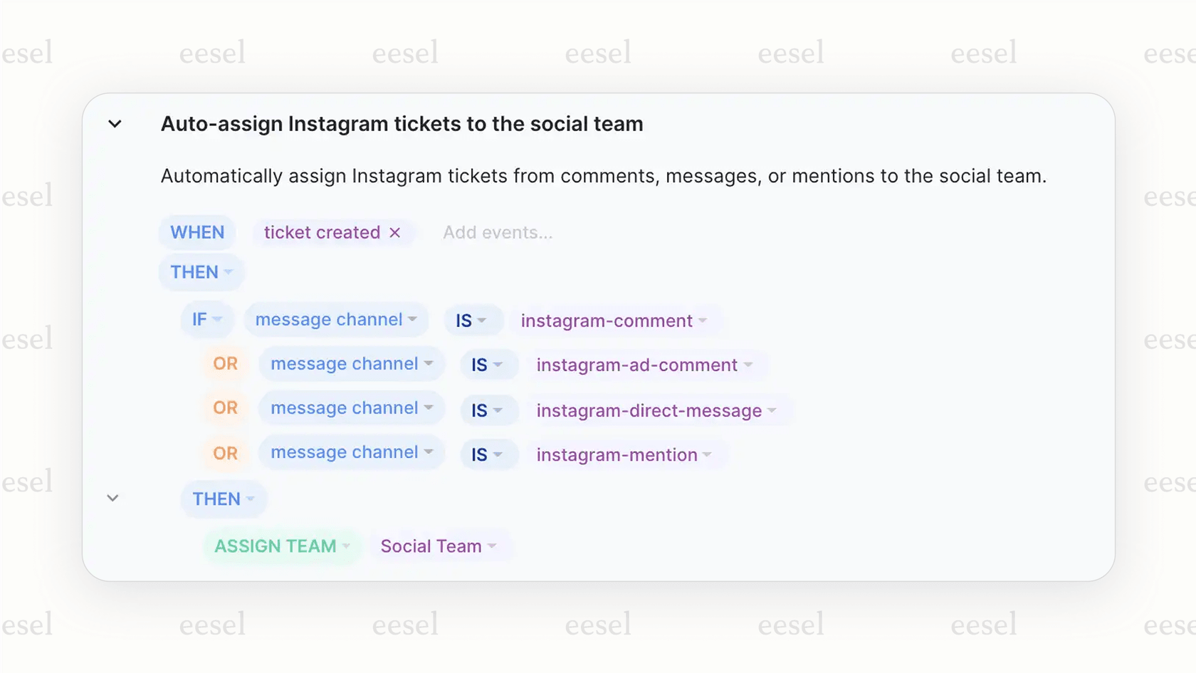
Task: Open the ASSIGN TEAM action dropdown
Action: (x=280, y=546)
